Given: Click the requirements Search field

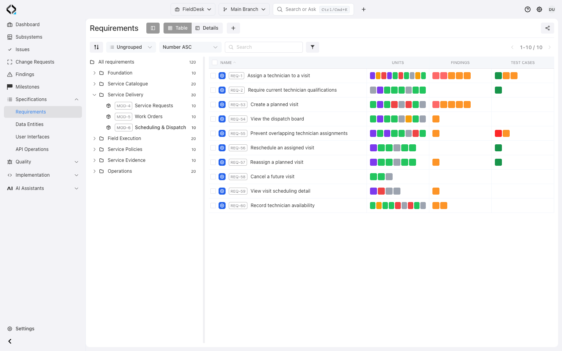Looking at the screenshot, I should (x=264, y=47).
